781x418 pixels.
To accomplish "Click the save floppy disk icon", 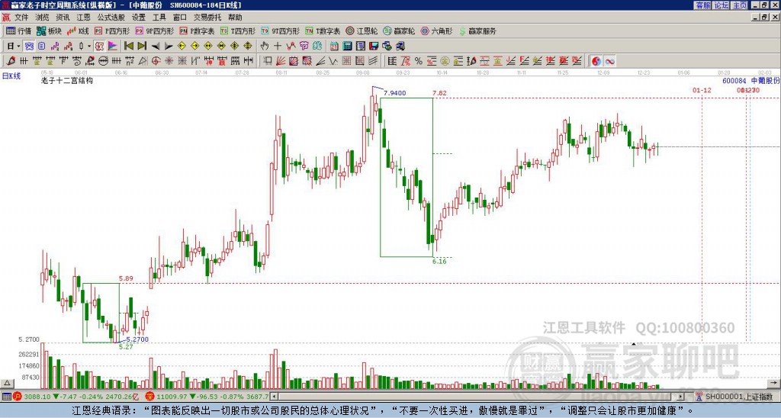I will (374, 47).
